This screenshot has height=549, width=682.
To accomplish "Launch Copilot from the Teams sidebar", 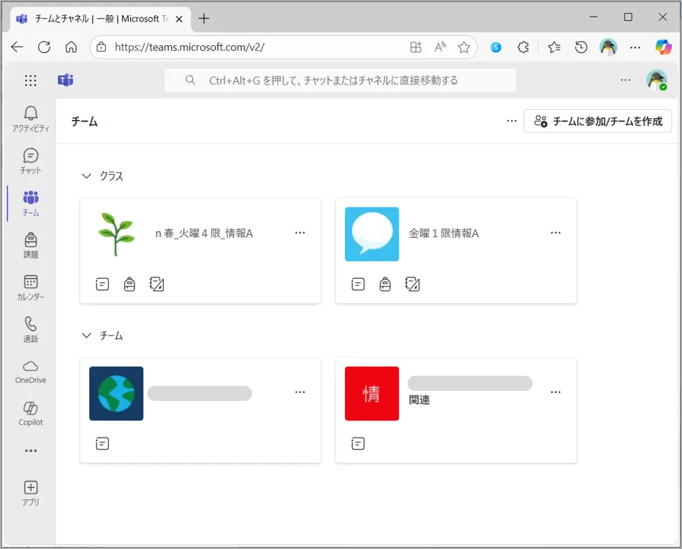I will [30, 413].
